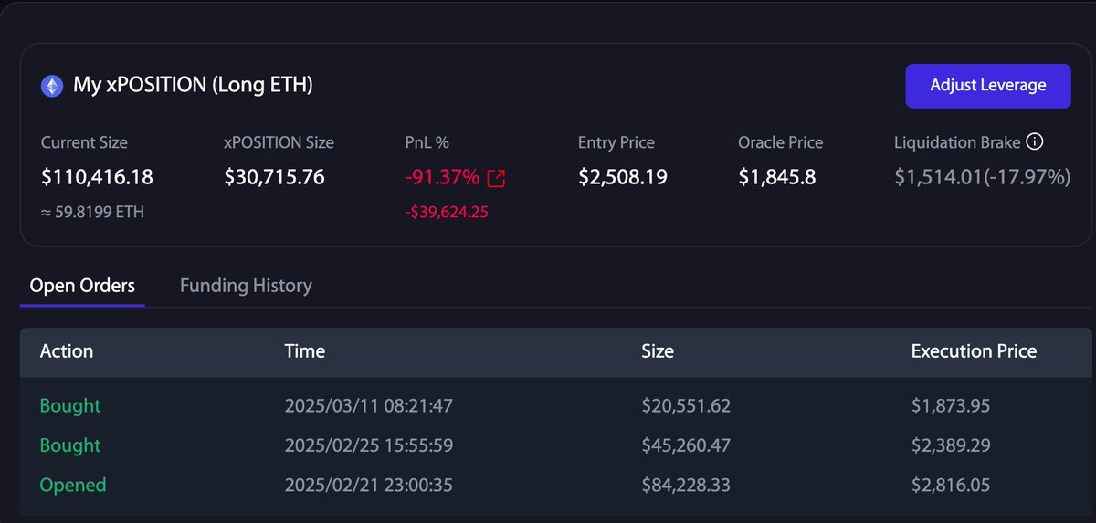The image size is (1096, 523).
Task: Click the Execution Price column header
Action: pyautogui.click(x=974, y=351)
